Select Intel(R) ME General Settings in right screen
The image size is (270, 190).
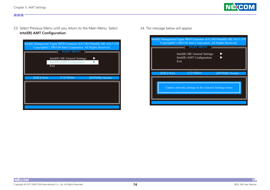coord(195,54)
